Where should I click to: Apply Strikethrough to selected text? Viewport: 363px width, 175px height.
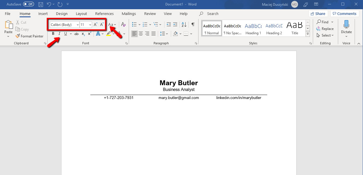click(76, 34)
